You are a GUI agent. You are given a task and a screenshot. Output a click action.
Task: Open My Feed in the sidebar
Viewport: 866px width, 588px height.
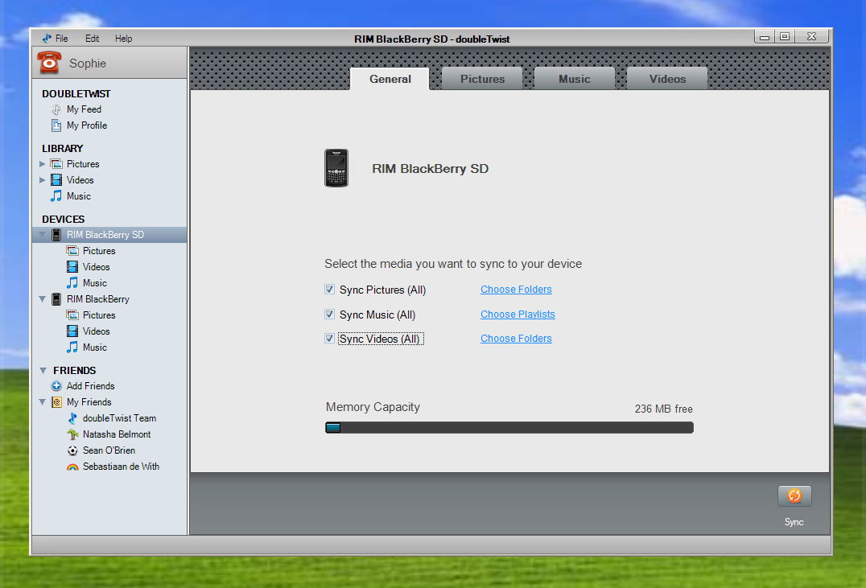84,109
